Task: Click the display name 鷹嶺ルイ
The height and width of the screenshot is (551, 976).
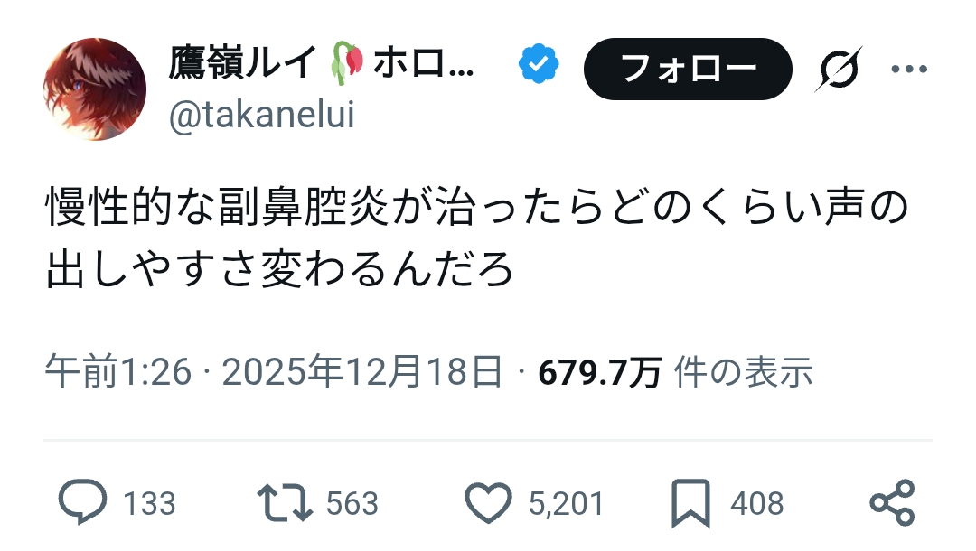Action: click(242, 64)
